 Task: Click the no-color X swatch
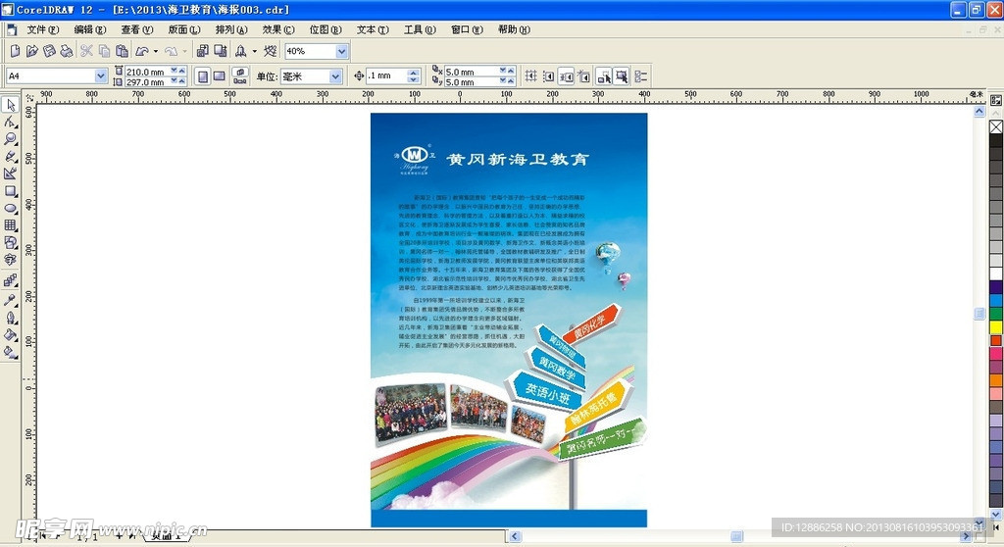(996, 126)
